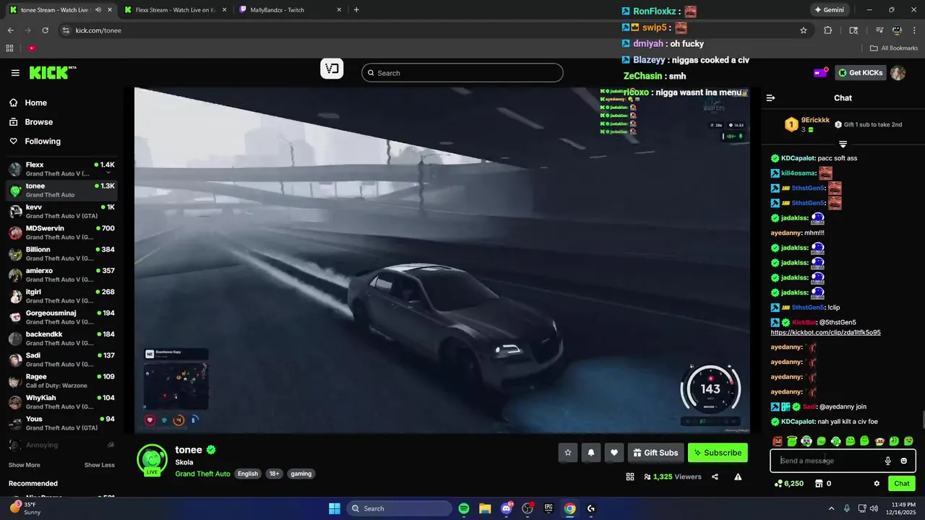The width and height of the screenshot is (925, 520).
Task: Click the Get KICKs button
Action: (860, 73)
